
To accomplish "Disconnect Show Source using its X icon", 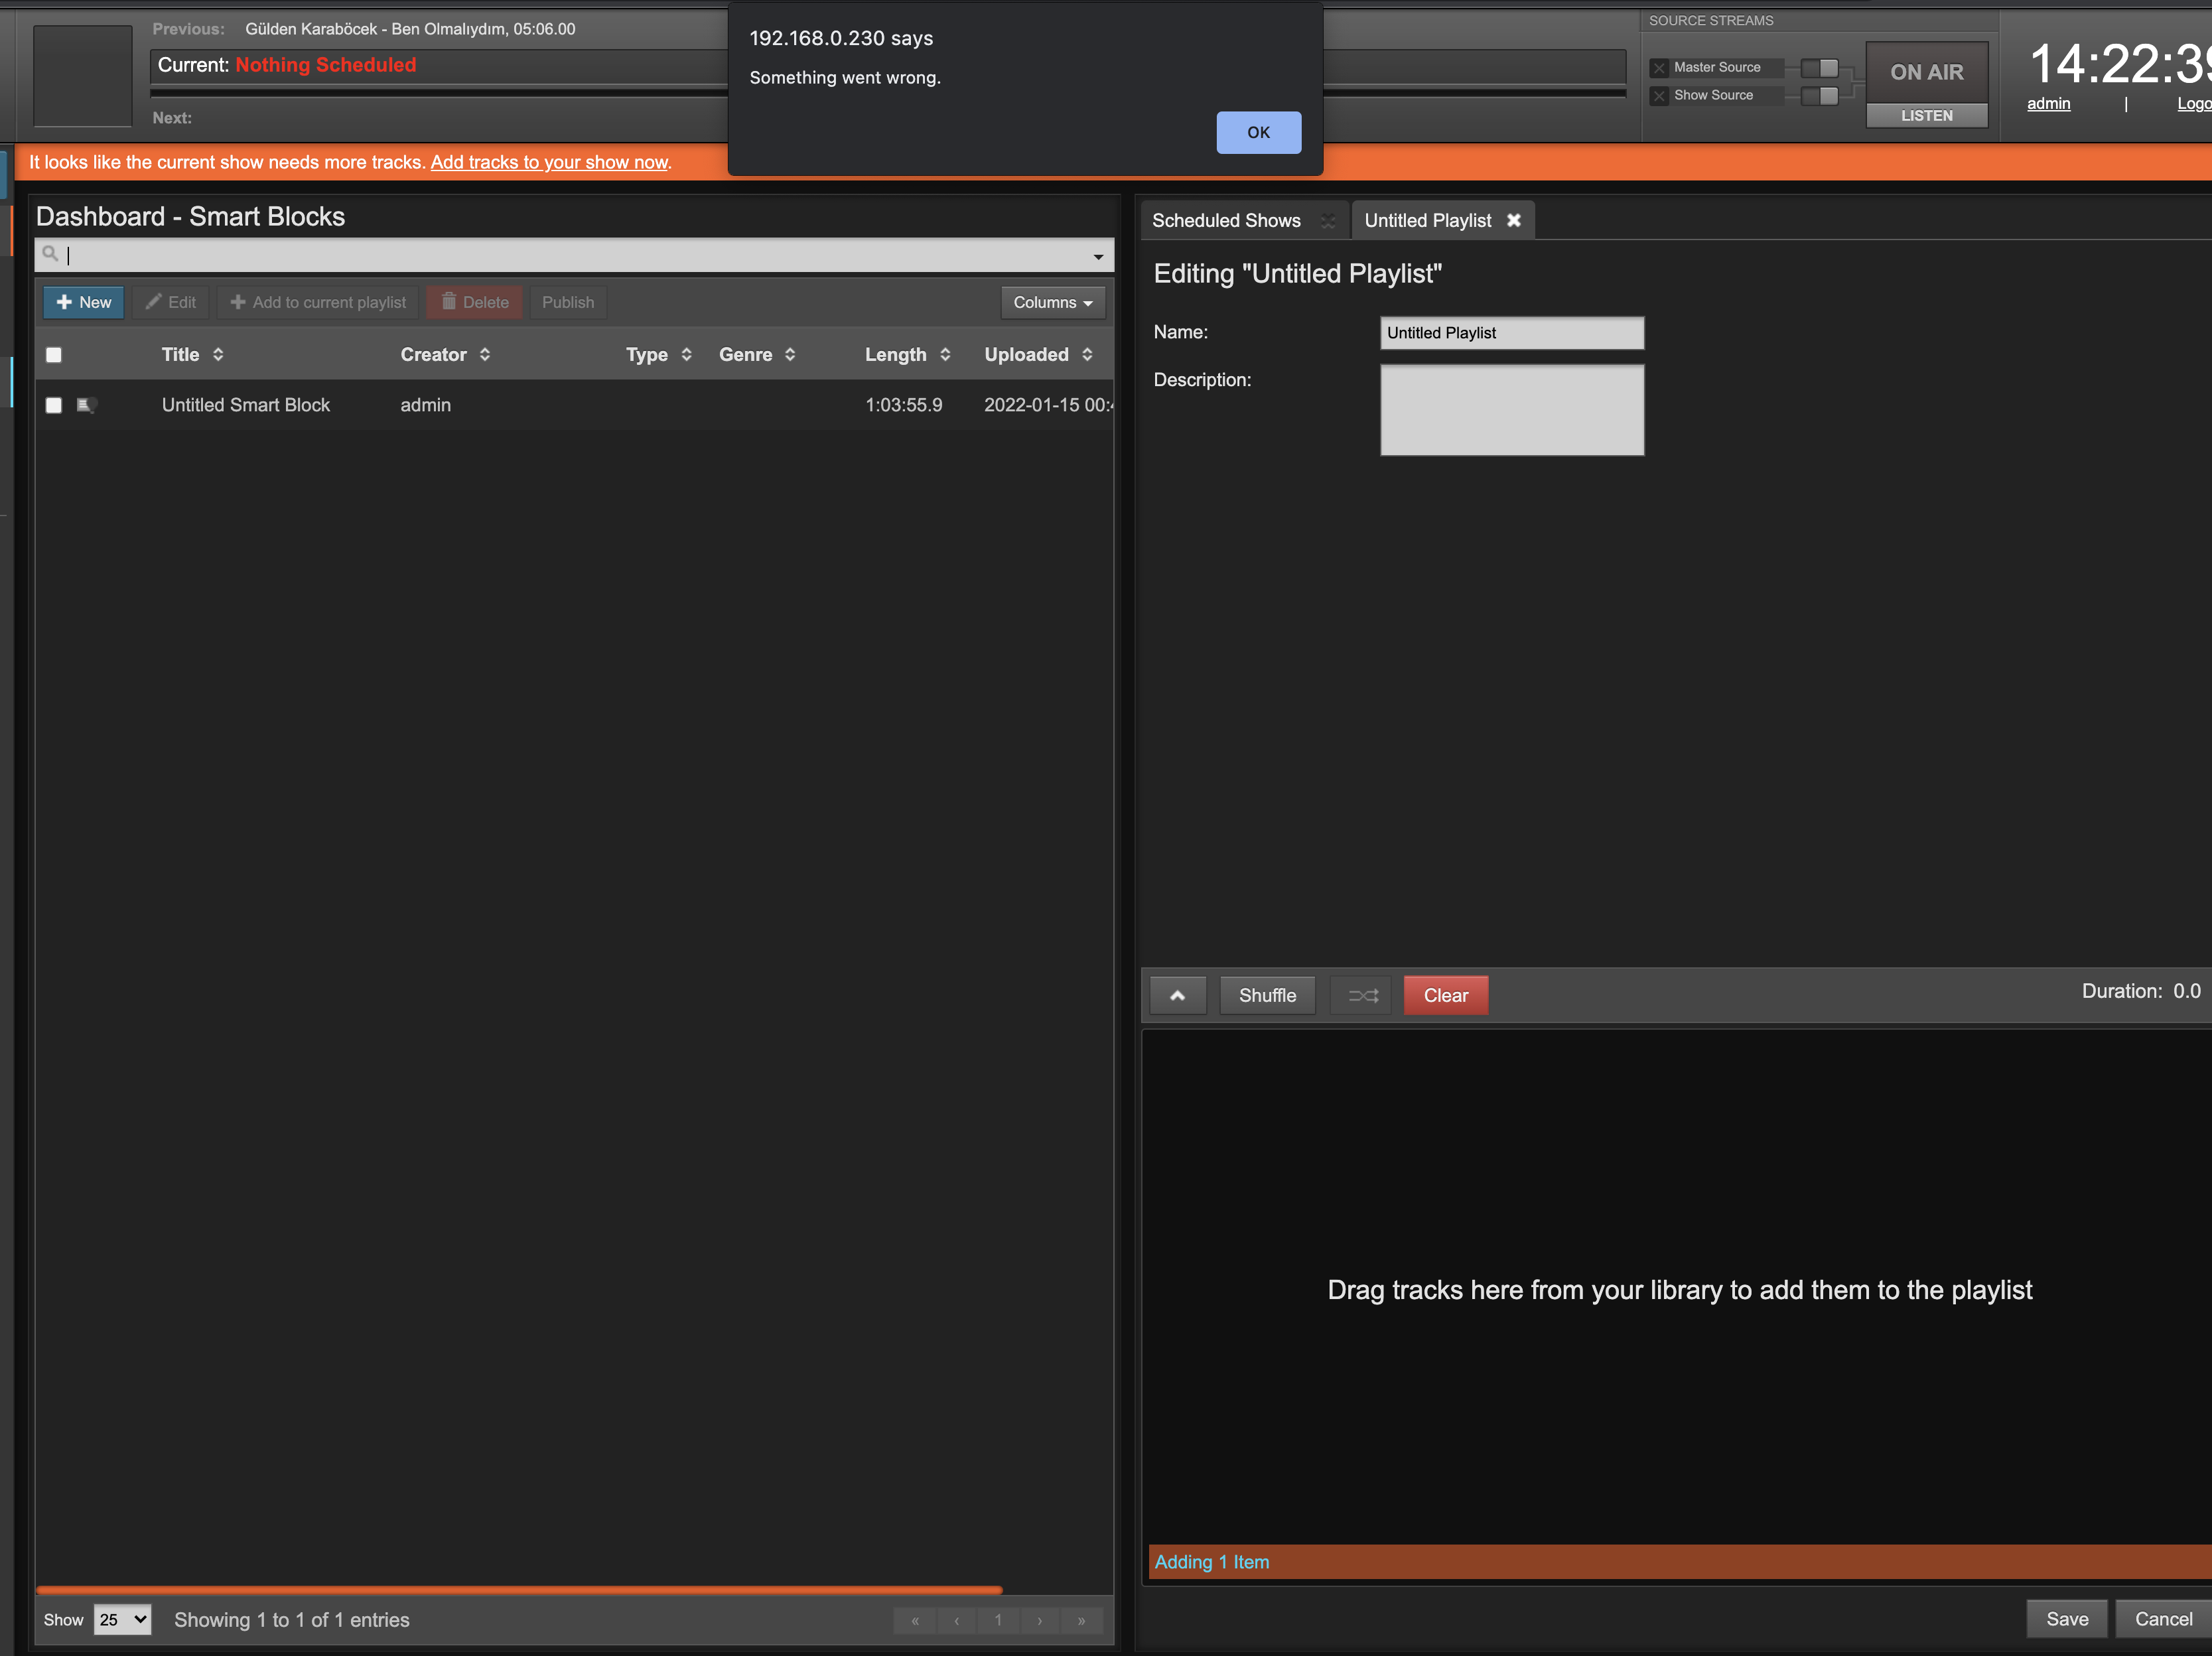I will coord(1660,95).
